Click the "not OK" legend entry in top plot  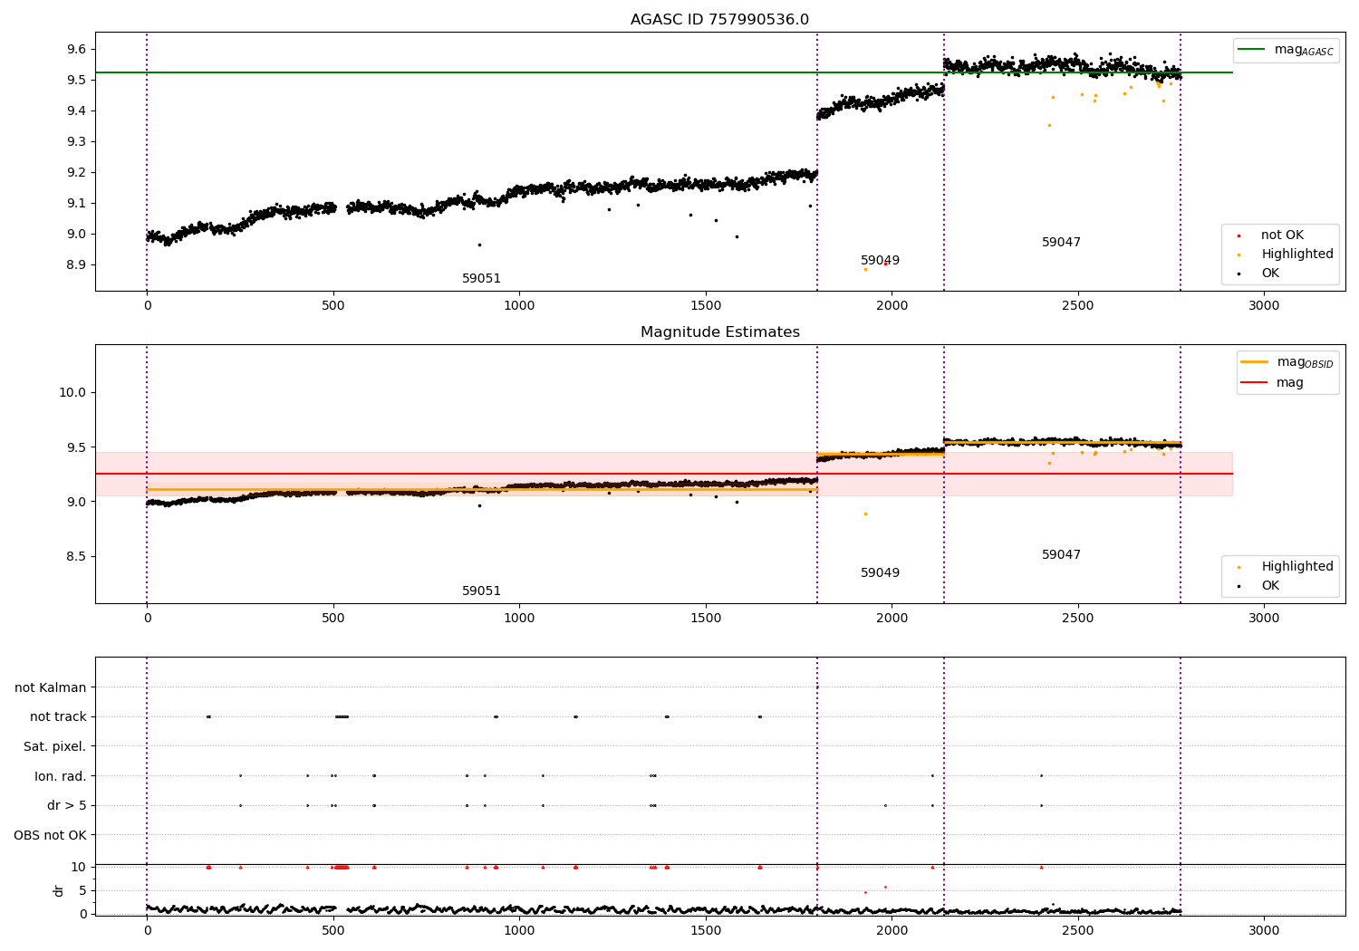(x=1282, y=235)
